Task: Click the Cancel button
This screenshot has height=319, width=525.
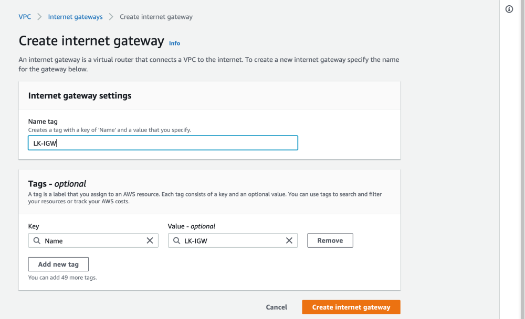Action: (276, 307)
